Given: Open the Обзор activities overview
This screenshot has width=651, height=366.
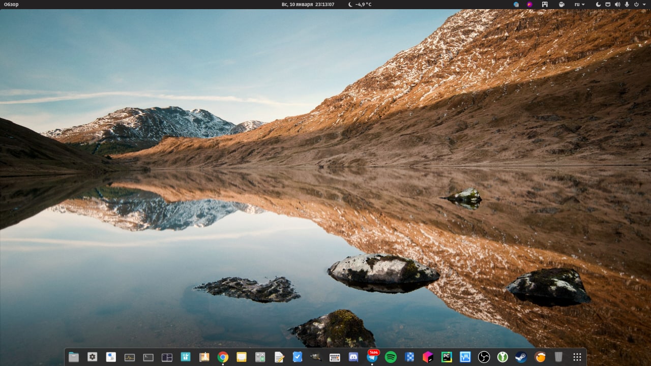Looking at the screenshot, I should click(x=11, y=4).
